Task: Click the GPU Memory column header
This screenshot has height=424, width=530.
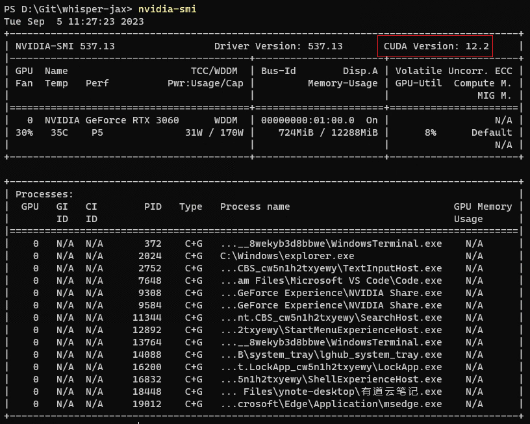Action: pyautogui.click(x=483, y=206)
